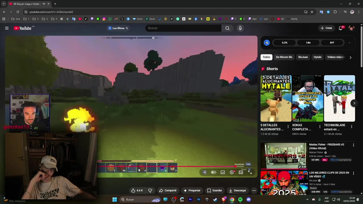Open the WhatsApp bookmark

(x=110, y=19)
